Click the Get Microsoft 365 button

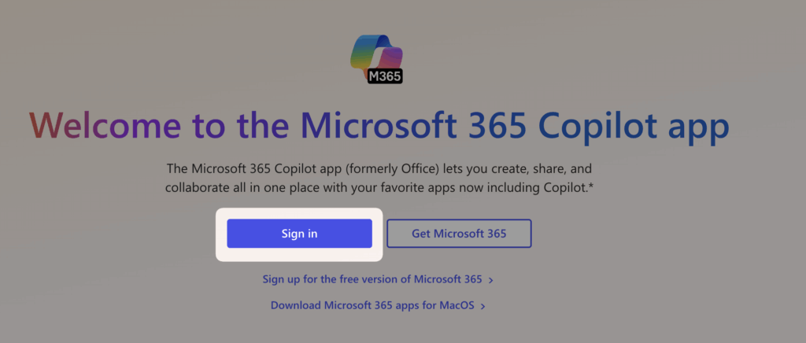click(459, 234)
